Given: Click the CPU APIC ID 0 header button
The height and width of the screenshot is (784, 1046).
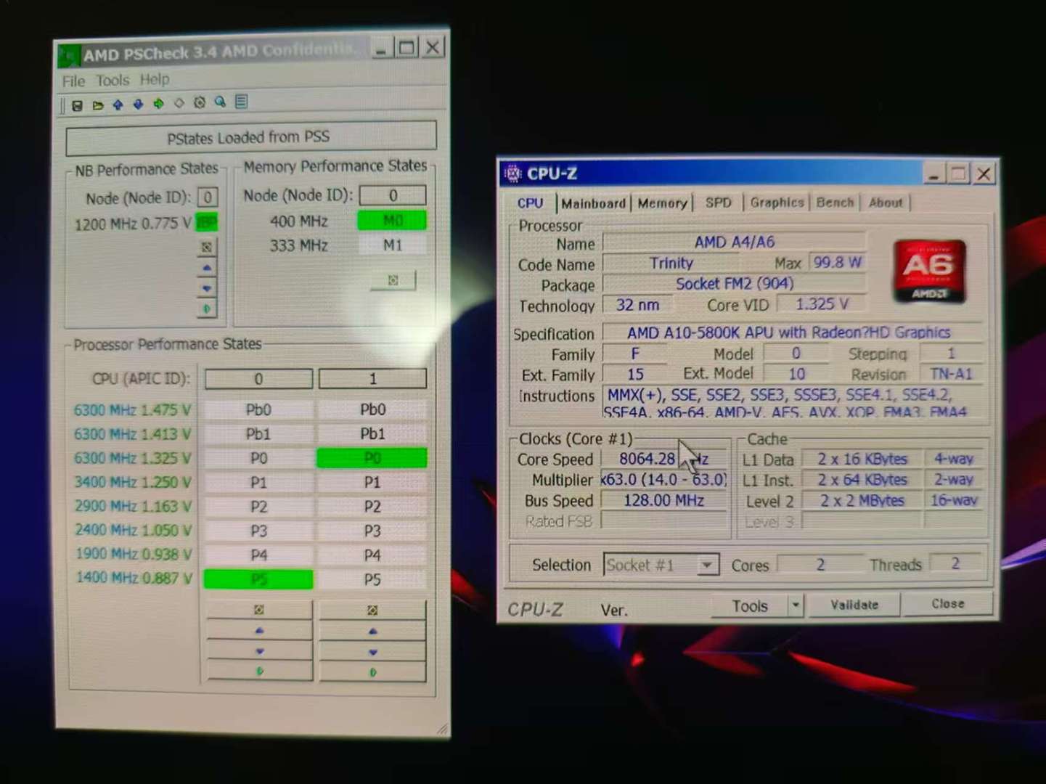Looking at the screenshot, I should (258, 379).
